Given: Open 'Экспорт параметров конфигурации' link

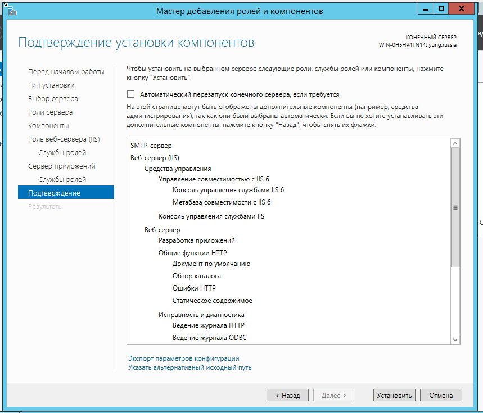Looking at the screenshot, I should [184, 358].
